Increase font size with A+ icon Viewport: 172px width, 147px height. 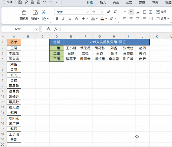109,12
